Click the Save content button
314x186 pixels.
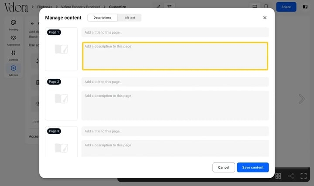(x=253, y=167)
